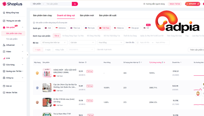204x116 pixels.
Task: Click Thẻ loại tag for Hàng Móp product
Action: point(90,71)
